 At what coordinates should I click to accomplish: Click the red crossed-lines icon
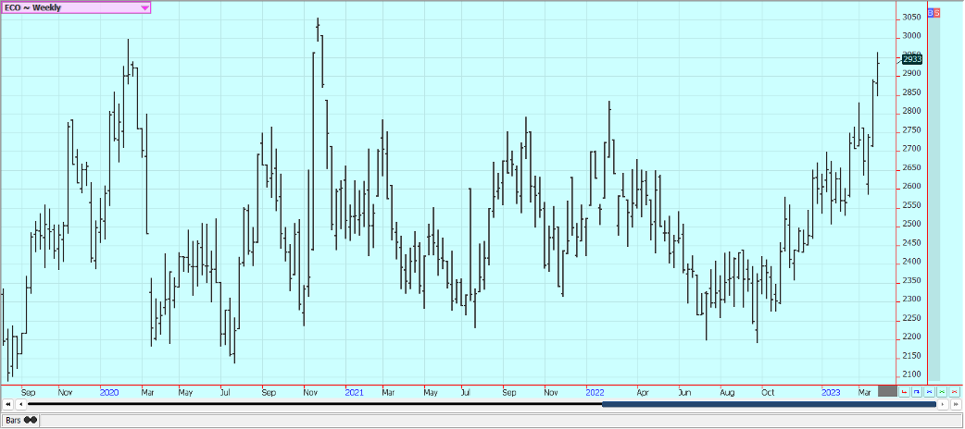pyautogui.click(x=955, y=392)
